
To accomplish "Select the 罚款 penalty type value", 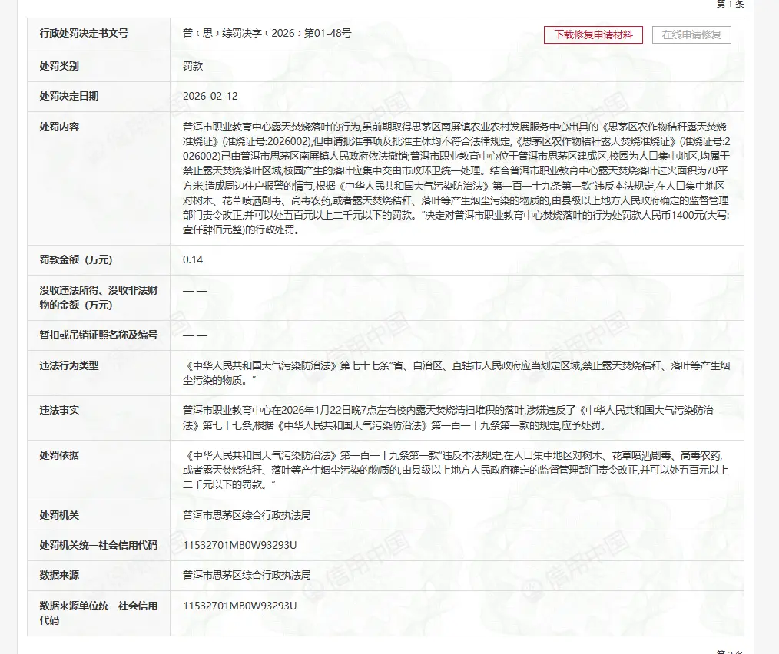I will pos(193,67).
